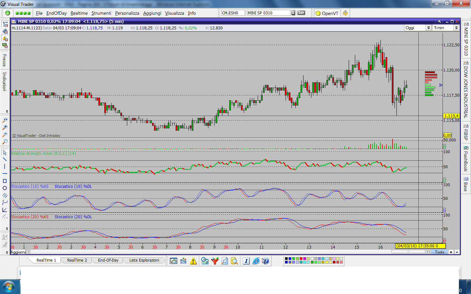471x294 pixels.
Task: Open the Strumenti menu
Action: pyautogui.click(x=101, y=13)
